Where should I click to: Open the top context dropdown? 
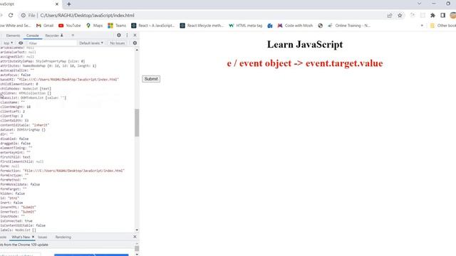tap(8, 43)
